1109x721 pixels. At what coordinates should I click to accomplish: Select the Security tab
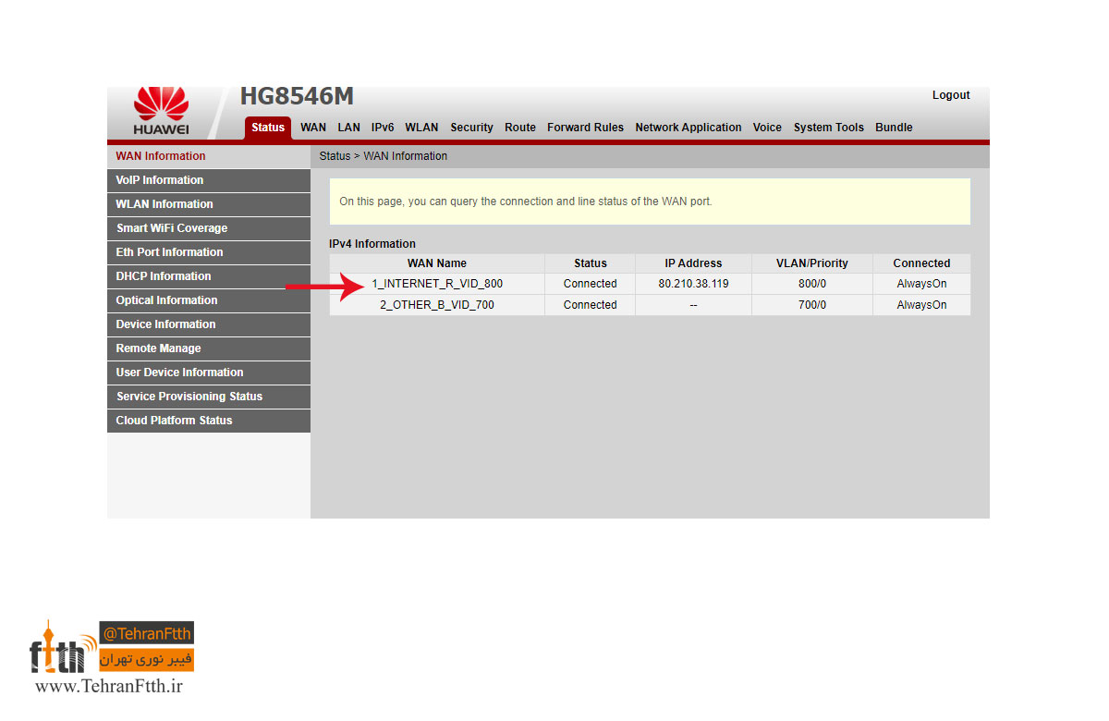tap(472, 128)
